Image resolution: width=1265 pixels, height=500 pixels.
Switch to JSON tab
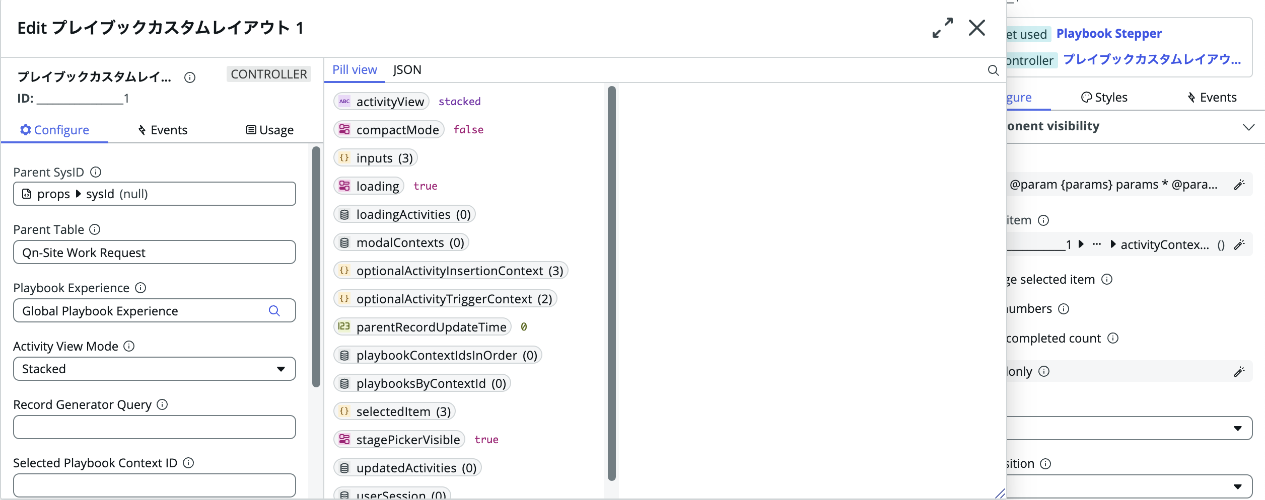[x=407, y=70]
